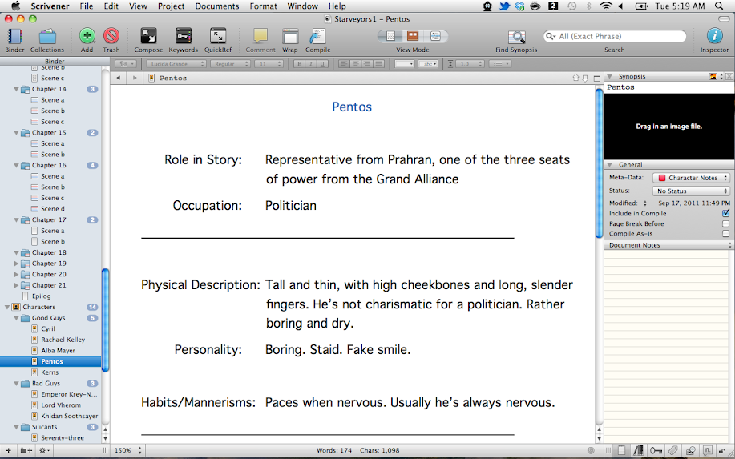Click the Compile toolbar icon
This screenshot has width=735, height=459.
coord(317,37)
